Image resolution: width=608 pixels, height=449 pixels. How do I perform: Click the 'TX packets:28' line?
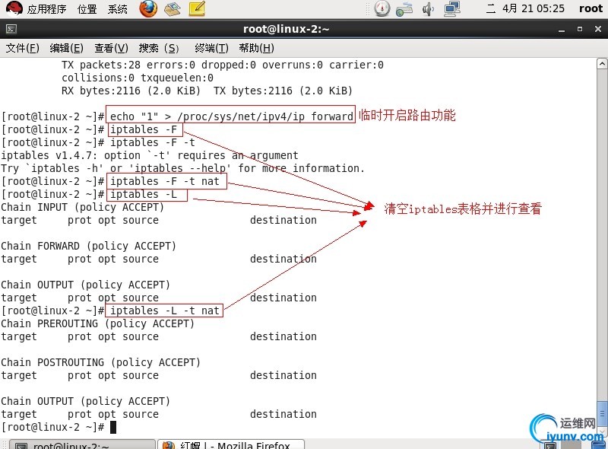223,65
